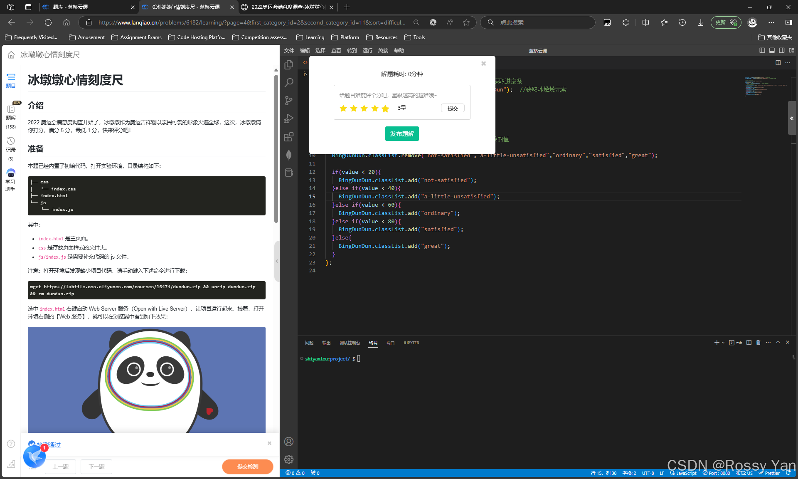
Task: Open the Explorer files icon in activity bar
Action: [289, 65]
